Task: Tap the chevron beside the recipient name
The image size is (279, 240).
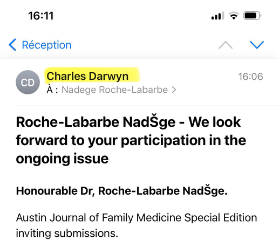Action: (x=174, y=90)
